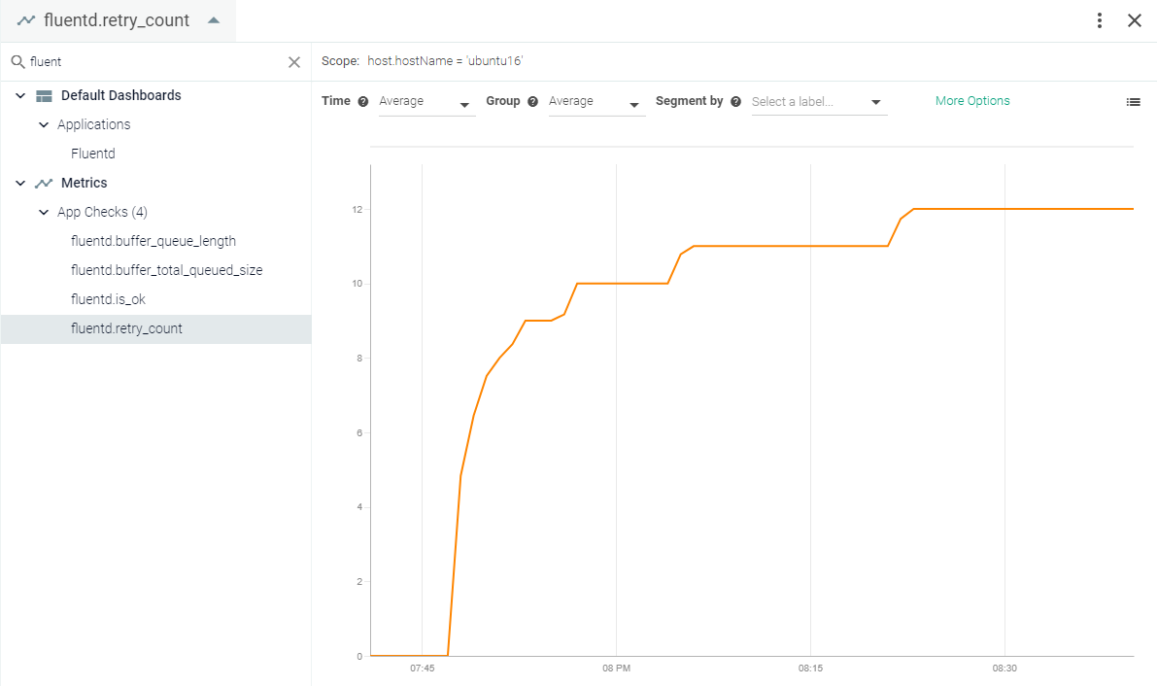Click the search magnifier icon
The height and width of the screenshot is (686, 1157).
pyautogui.click(x=17, y=62)
